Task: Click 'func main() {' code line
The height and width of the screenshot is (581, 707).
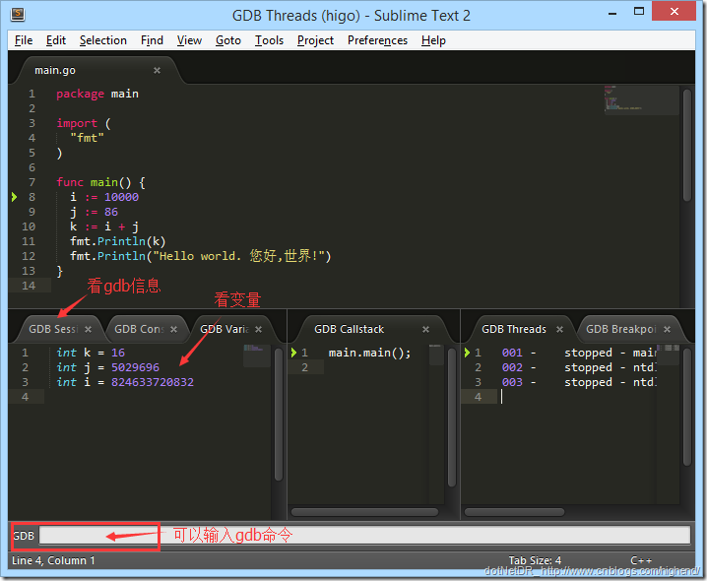Action: point(101,182)
